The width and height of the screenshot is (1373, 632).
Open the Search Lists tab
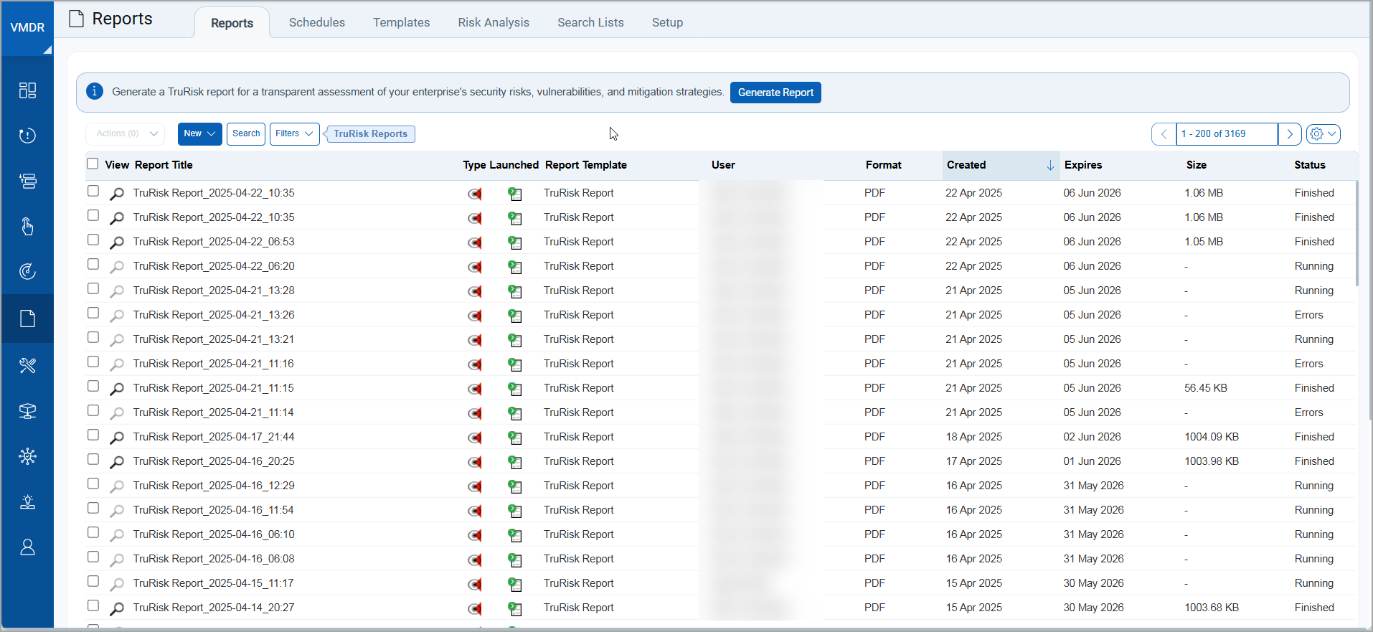(x=591, y=22)
